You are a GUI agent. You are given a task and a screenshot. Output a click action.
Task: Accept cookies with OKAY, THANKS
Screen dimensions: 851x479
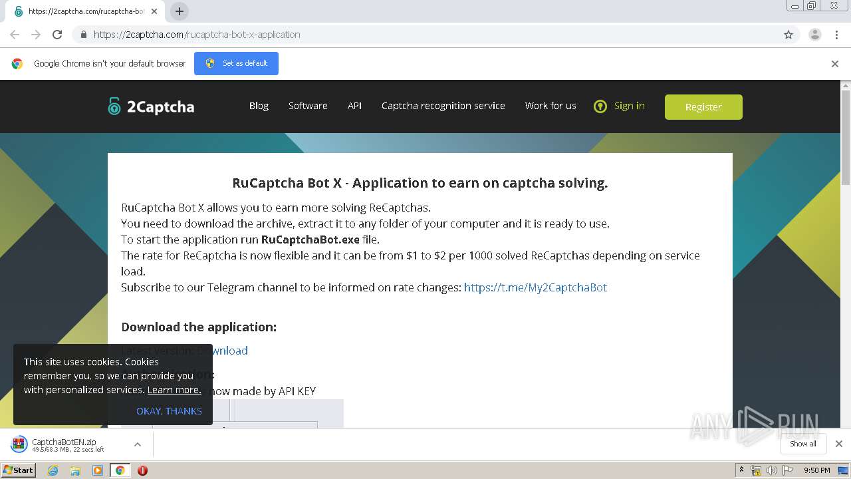coord(169,411)
